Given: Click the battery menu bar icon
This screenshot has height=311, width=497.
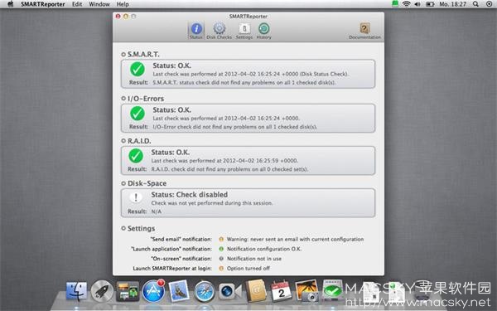Looking at the screenshot, I should 430,4.
